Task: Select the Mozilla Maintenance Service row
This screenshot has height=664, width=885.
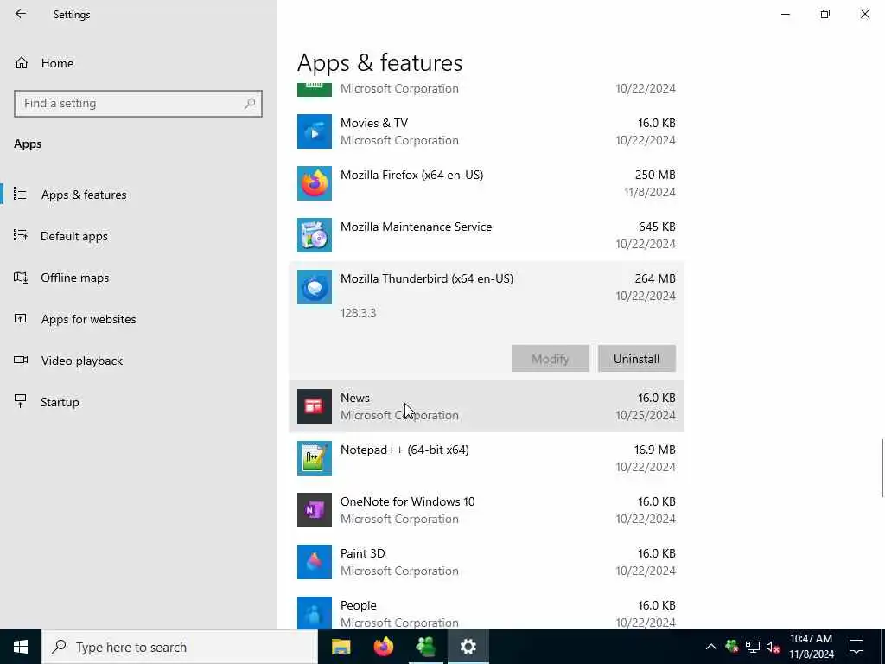Action: click(487, 235)
